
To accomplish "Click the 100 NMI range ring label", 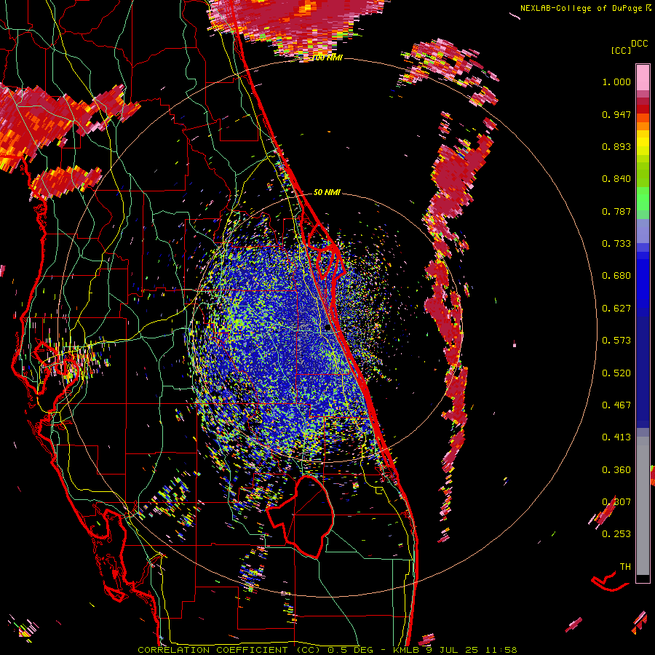I will coord(327,57).
